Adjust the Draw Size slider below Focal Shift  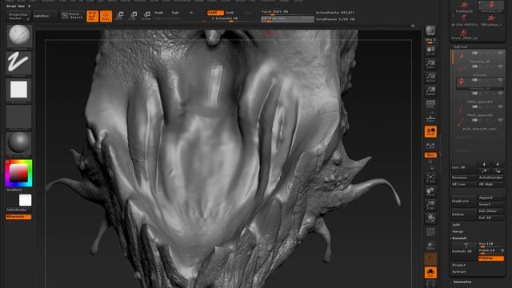(x=287, y=19)
